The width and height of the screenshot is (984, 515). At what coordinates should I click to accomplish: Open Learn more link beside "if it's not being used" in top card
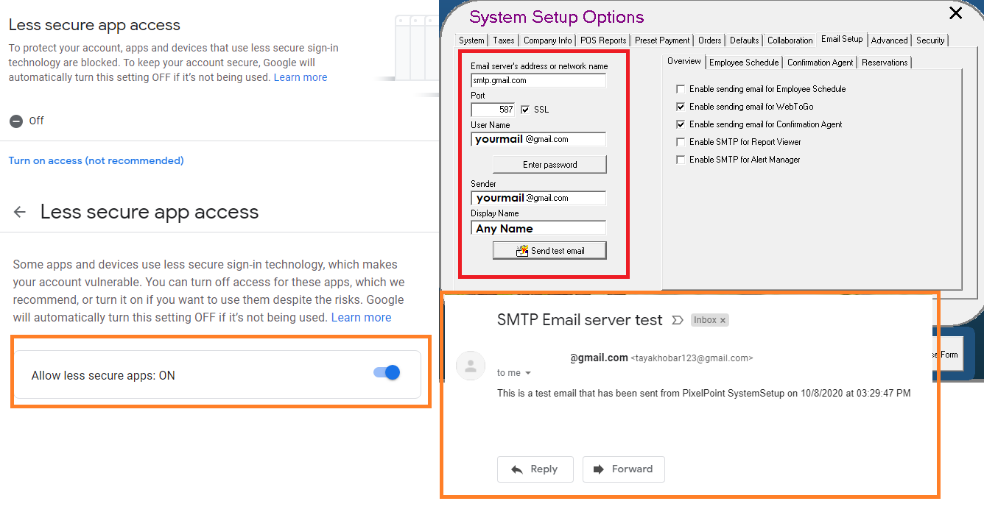tap(301, 77)
